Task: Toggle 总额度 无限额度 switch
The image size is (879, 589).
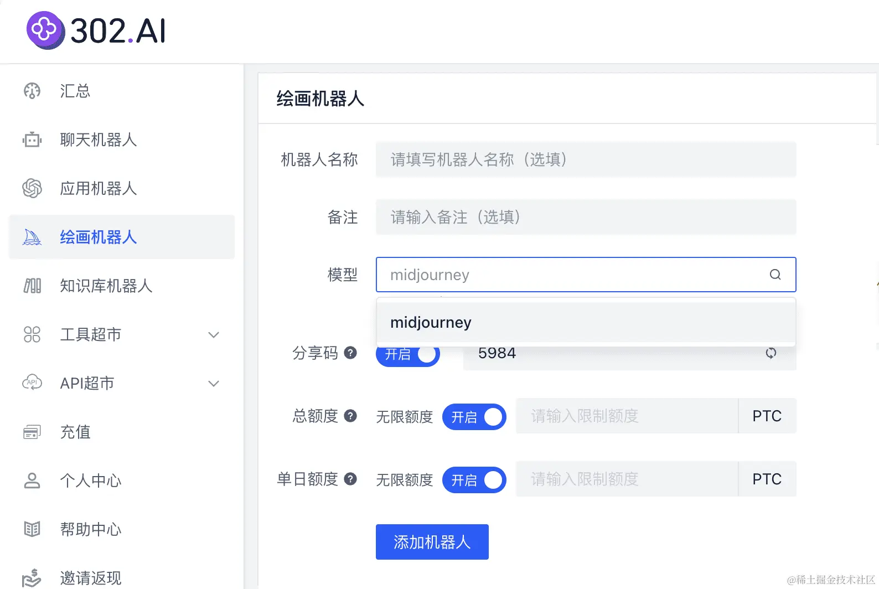Action: [x=474, y=417]
